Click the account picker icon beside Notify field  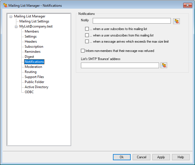point(176,21)
